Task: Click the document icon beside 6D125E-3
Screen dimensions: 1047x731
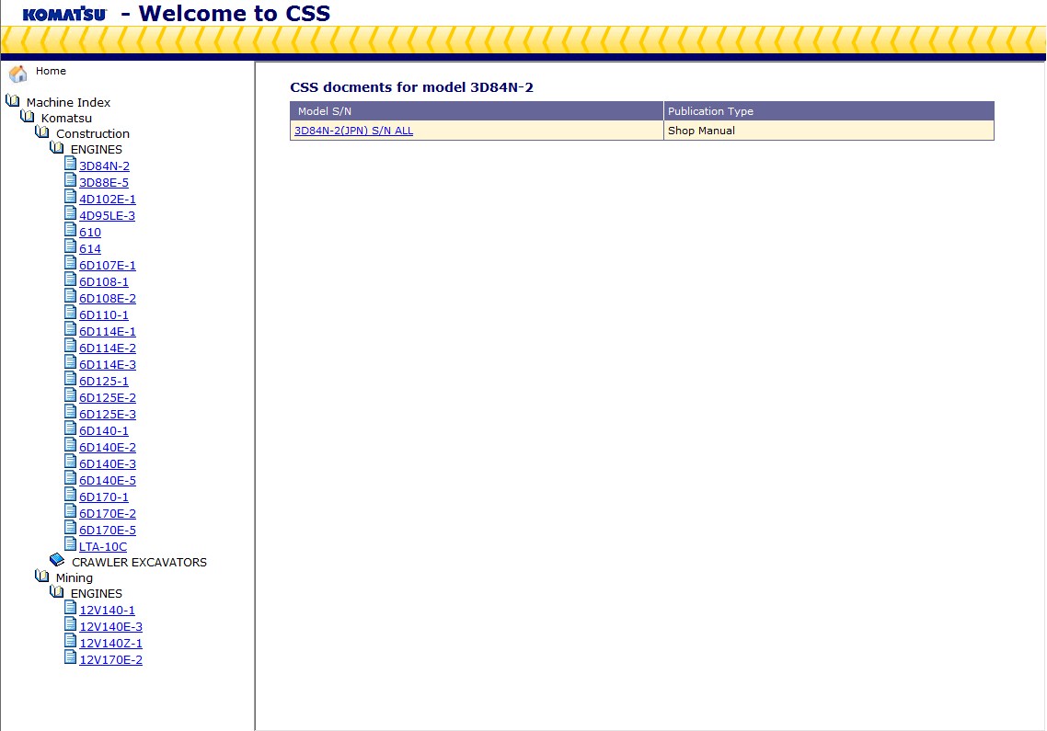Action: (70, 411)
